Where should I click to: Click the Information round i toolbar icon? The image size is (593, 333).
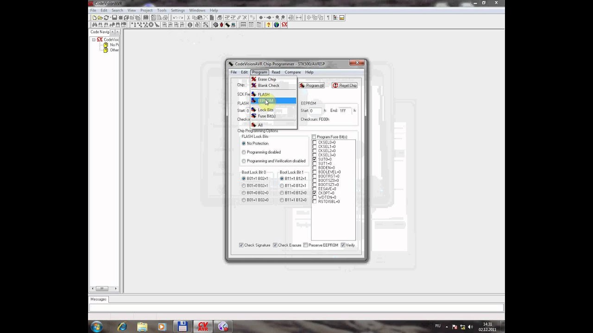coord(190,25)
